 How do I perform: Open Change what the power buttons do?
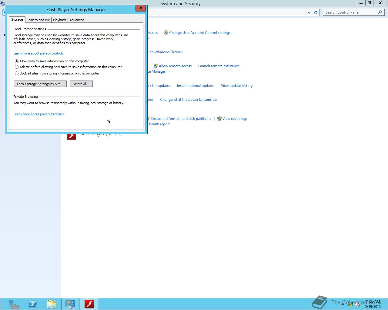pyautogui.click(x=188, y=100)
